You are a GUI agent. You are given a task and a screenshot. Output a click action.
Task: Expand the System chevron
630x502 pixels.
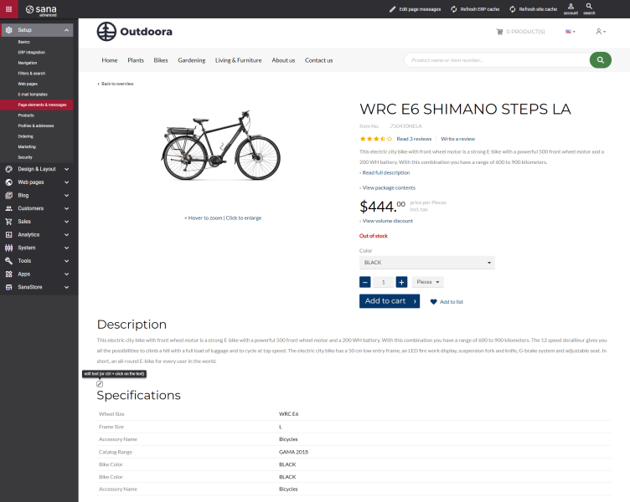click(x=67, y=248)
